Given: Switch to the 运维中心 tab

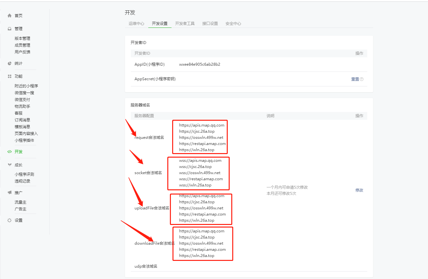Looking at the screenshot, I should (x=136, y=24).
